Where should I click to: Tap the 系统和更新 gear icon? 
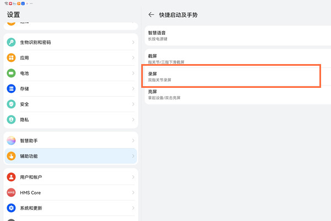click(x=12, y=208)
